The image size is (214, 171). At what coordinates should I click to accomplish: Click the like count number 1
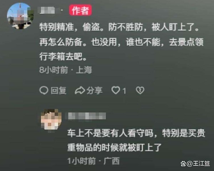124,91
